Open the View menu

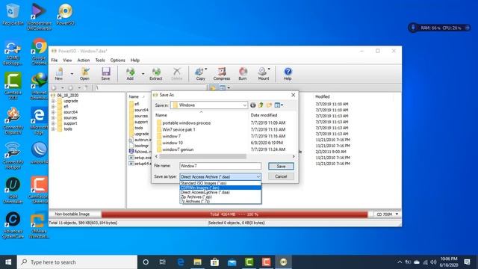[67, 61]
